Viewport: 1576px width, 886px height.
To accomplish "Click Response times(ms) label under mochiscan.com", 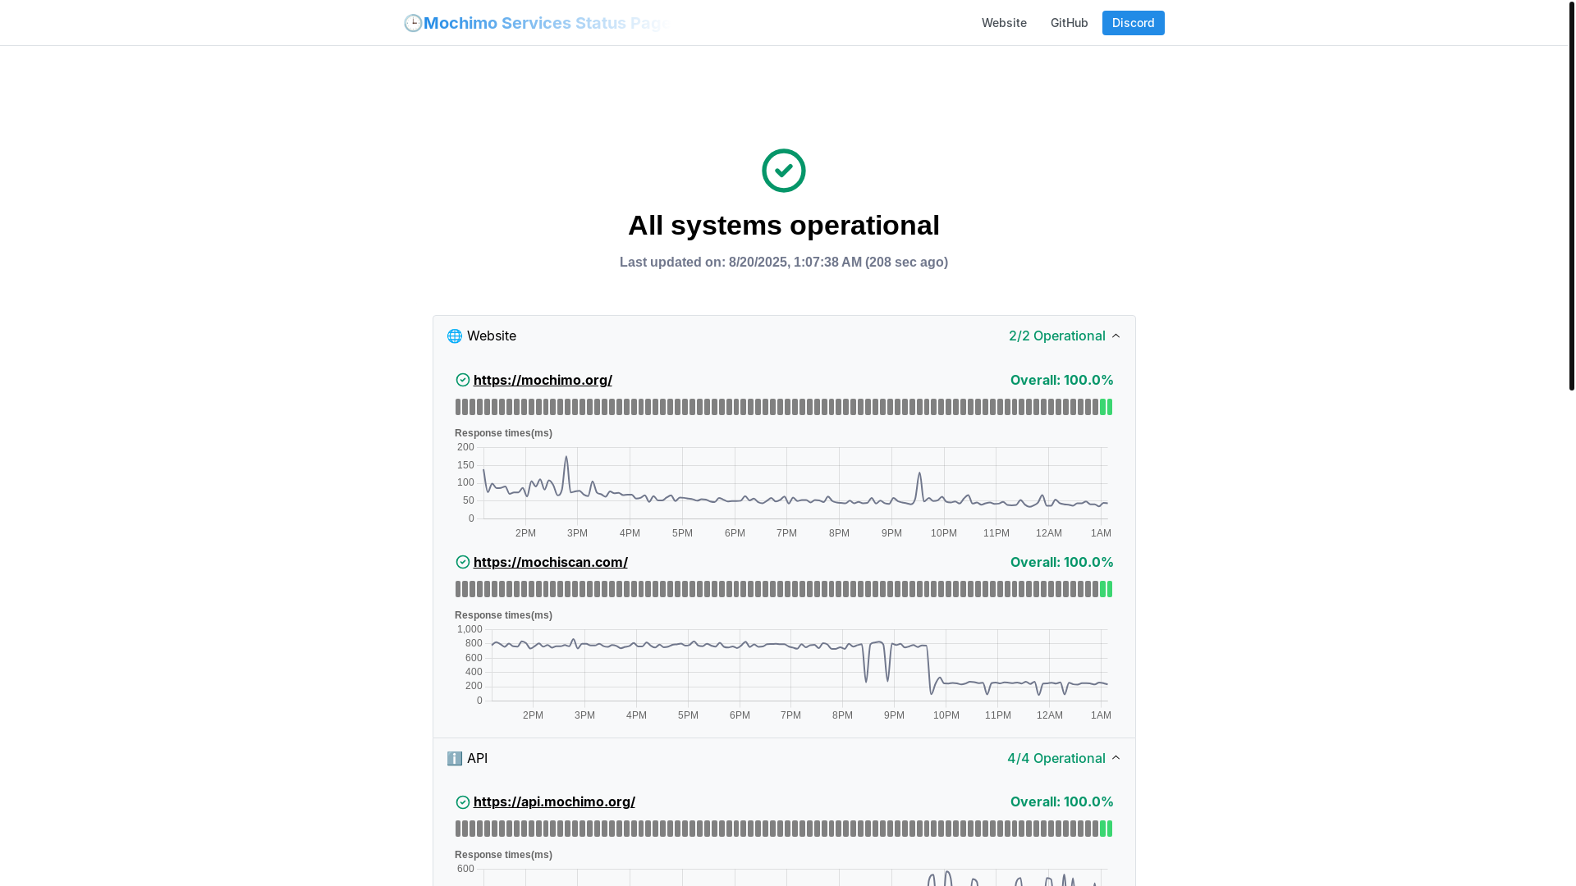I will 503,615.
